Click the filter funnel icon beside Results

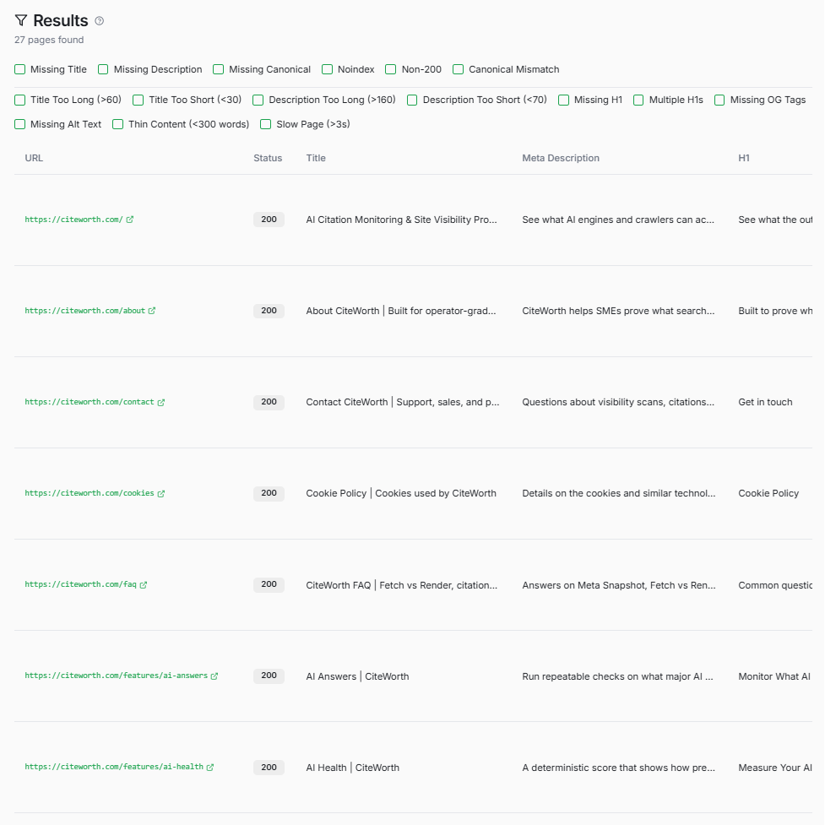click(21, 20)
